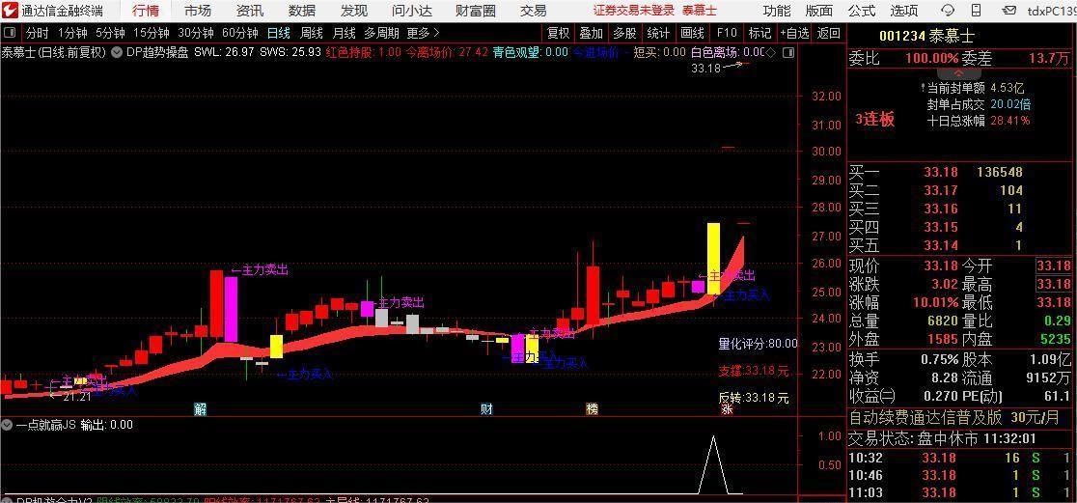Open the 公式 menu
The image size is (1077, 503).
click(x=862, y=11)
